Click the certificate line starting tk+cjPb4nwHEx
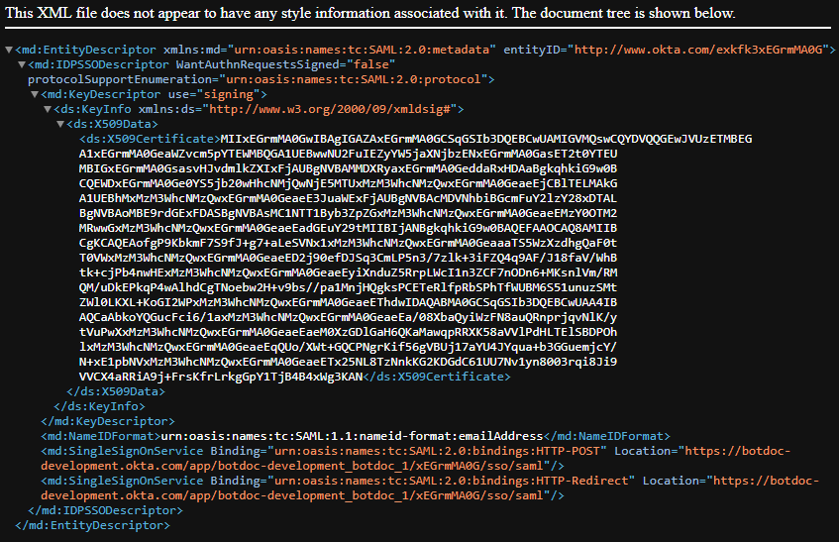The height and width of the screenshot is (542, 839). [x=348, y=272]
